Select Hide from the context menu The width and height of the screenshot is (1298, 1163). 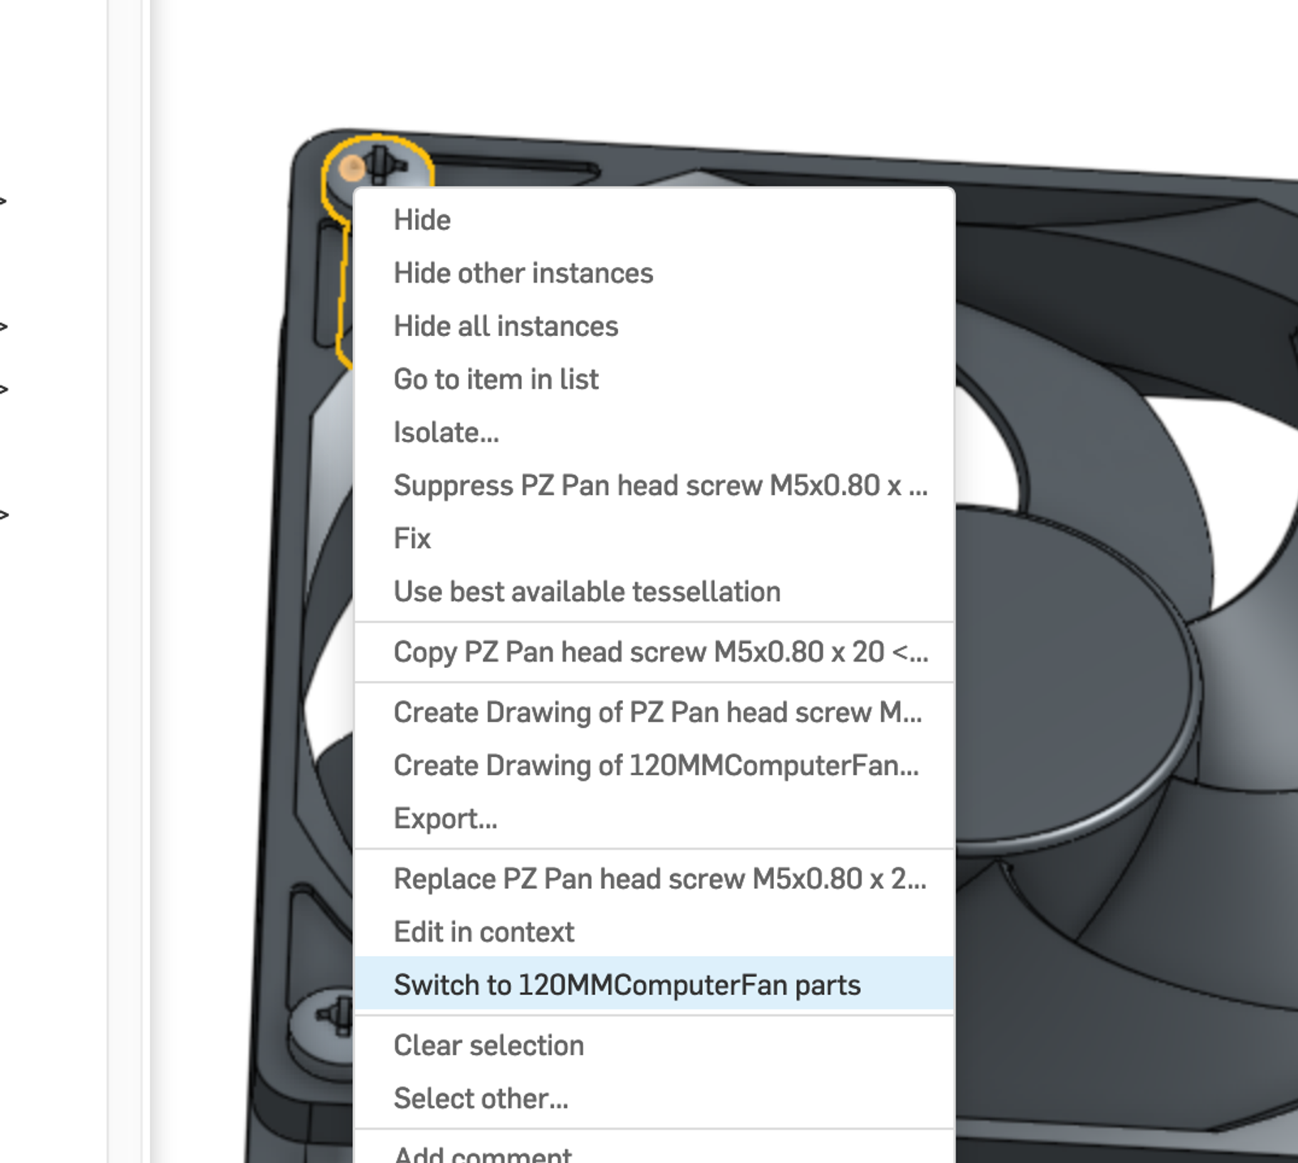pos(654,220)
